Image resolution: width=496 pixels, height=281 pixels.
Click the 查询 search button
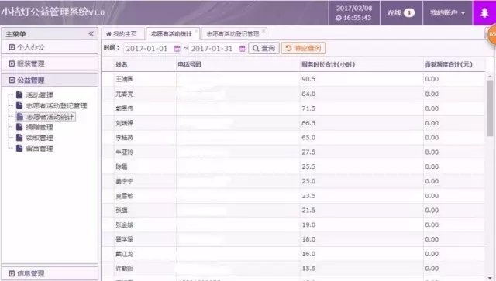coord(263,48)
